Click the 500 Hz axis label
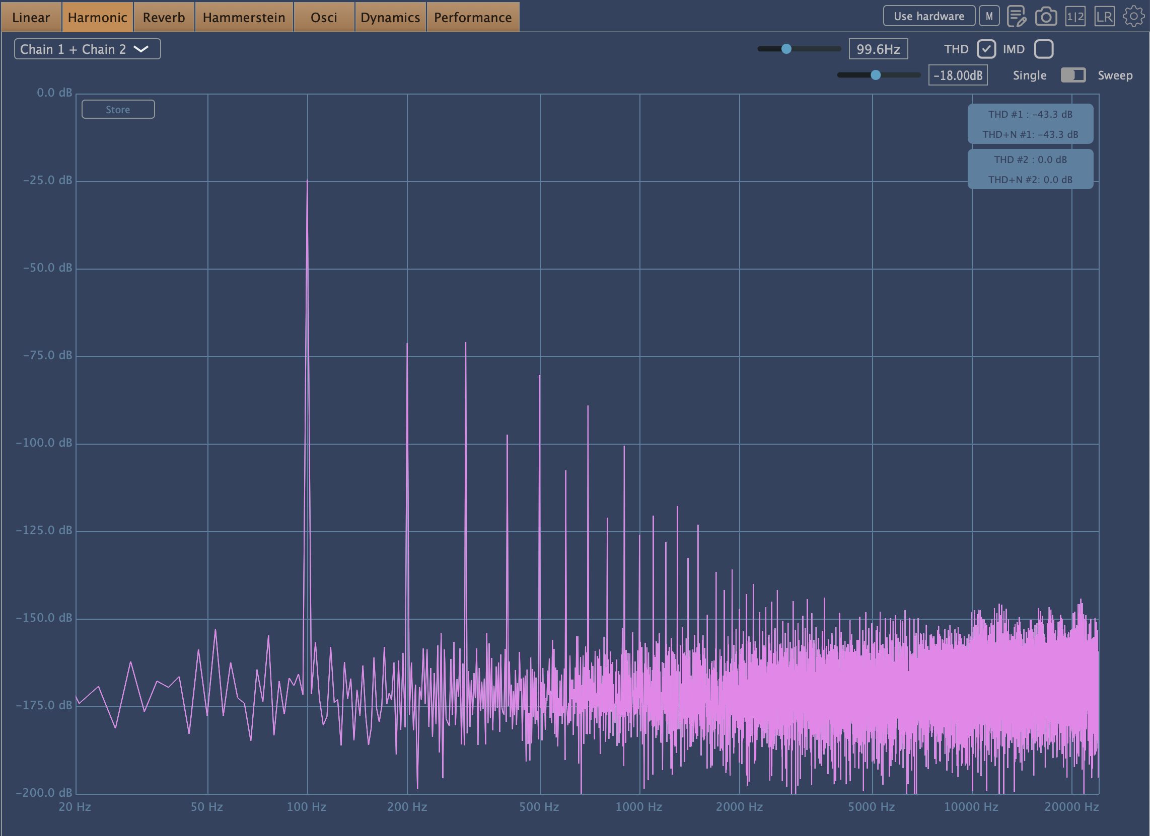This screenshot has width=1150, height=836. pyautogui.click(x=539, y=807)
